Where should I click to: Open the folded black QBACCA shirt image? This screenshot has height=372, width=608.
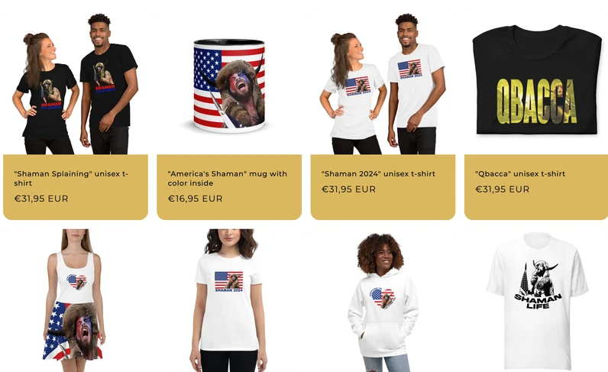536,82
